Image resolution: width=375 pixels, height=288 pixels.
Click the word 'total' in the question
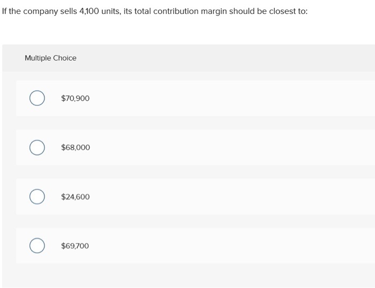(x=142, y=11)
